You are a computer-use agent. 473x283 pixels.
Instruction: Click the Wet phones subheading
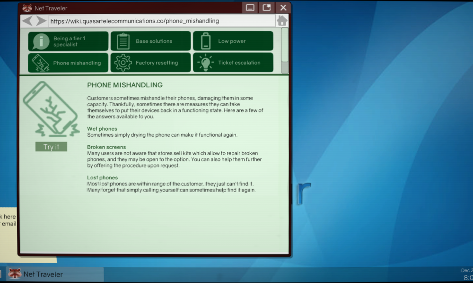click(x=102, y=129)
